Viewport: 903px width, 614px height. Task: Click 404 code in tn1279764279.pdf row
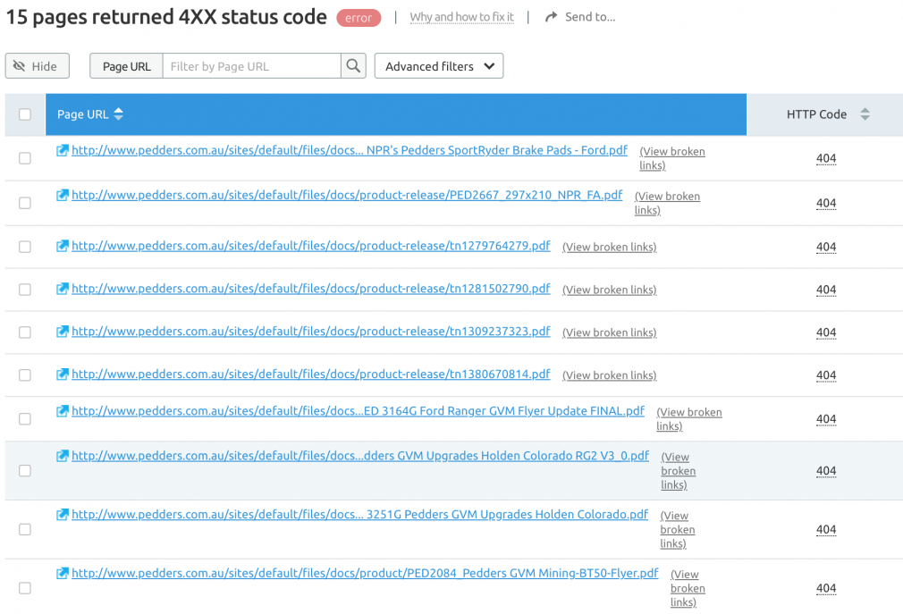pos(826,247)
